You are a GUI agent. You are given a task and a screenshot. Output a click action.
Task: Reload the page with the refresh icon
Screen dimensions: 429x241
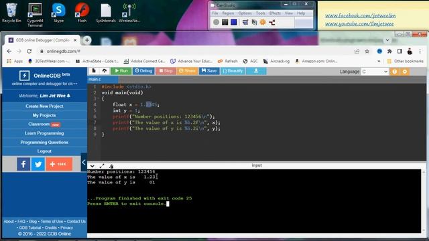[x=29, y=52]
